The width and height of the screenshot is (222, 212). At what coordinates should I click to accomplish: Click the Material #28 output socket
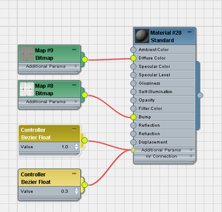point(200,95)
